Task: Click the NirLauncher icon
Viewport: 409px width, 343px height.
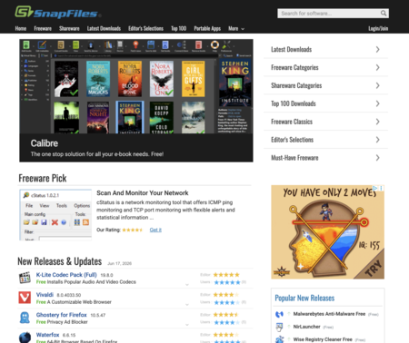Action: [x=279, y=327]
